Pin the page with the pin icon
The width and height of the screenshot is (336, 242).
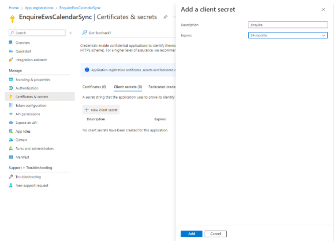pyautogui.click(x=165, y=17)
